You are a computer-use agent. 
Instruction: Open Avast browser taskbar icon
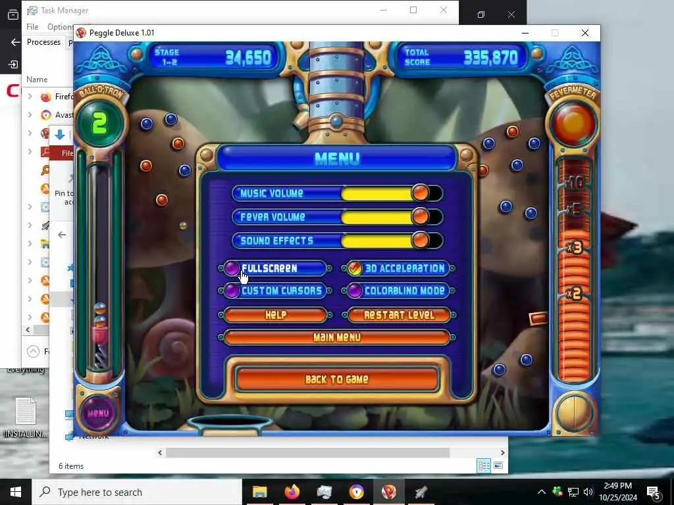pyautogui.click(x=356, y=492)
